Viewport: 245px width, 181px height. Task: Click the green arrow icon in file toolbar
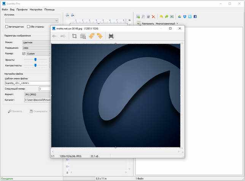click(167, 16)
